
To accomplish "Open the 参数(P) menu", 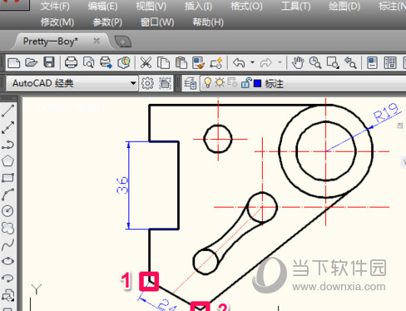I will click(107, 22).
